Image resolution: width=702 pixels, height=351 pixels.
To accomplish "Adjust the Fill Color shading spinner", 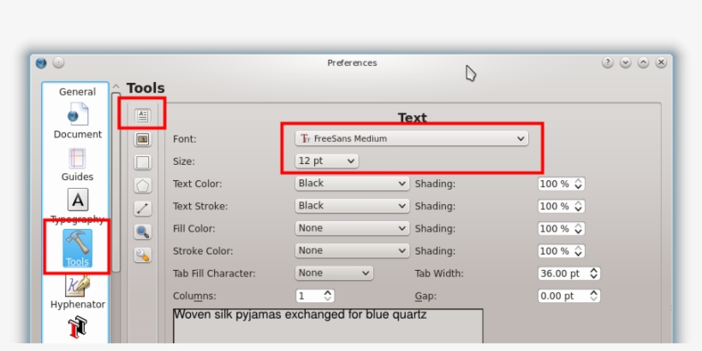I will tap(562, 229).
